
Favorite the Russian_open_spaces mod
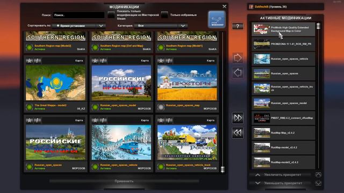tap(29, 120)
